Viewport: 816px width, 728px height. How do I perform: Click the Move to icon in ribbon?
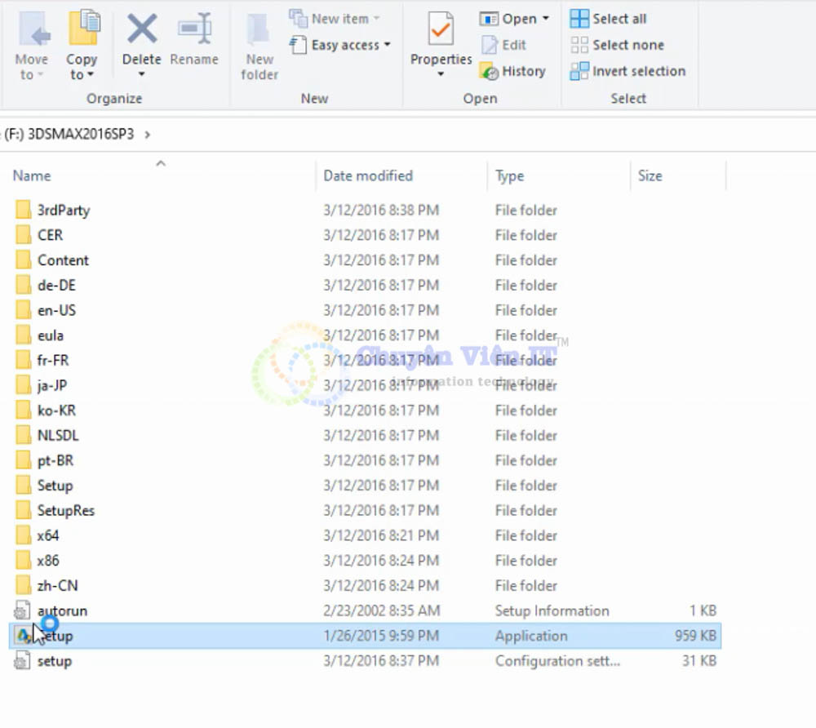coord(32,29)
